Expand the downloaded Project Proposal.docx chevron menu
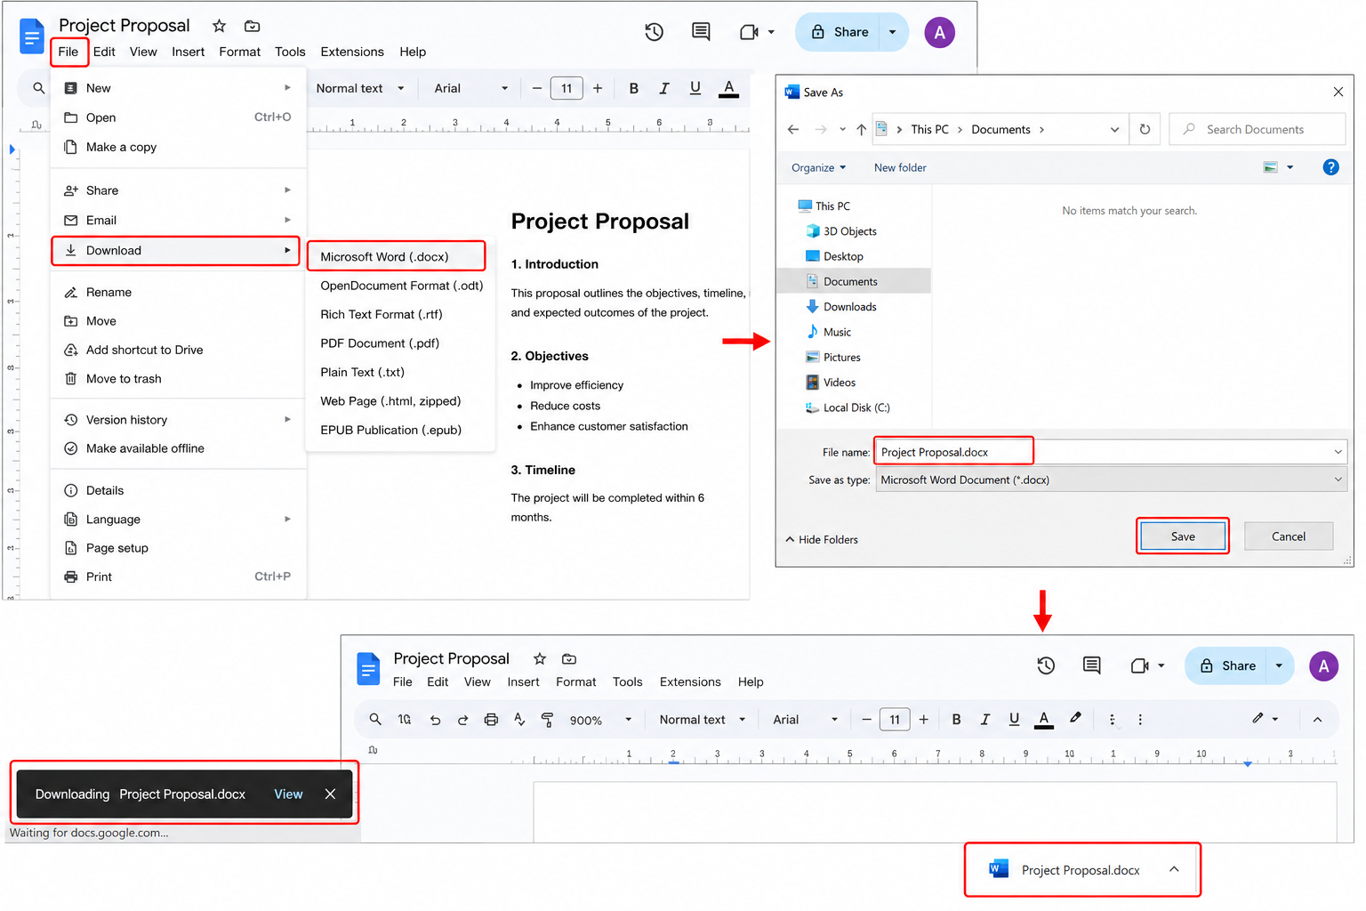The width and height of the screenshot is (1366, 911). click(x=1174, y=869)
